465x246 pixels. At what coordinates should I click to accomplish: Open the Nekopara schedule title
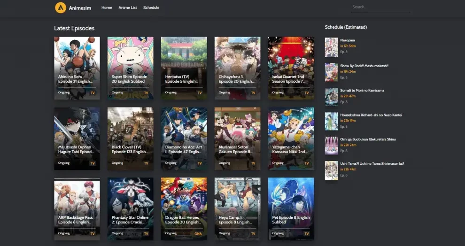tap(348, 40)
